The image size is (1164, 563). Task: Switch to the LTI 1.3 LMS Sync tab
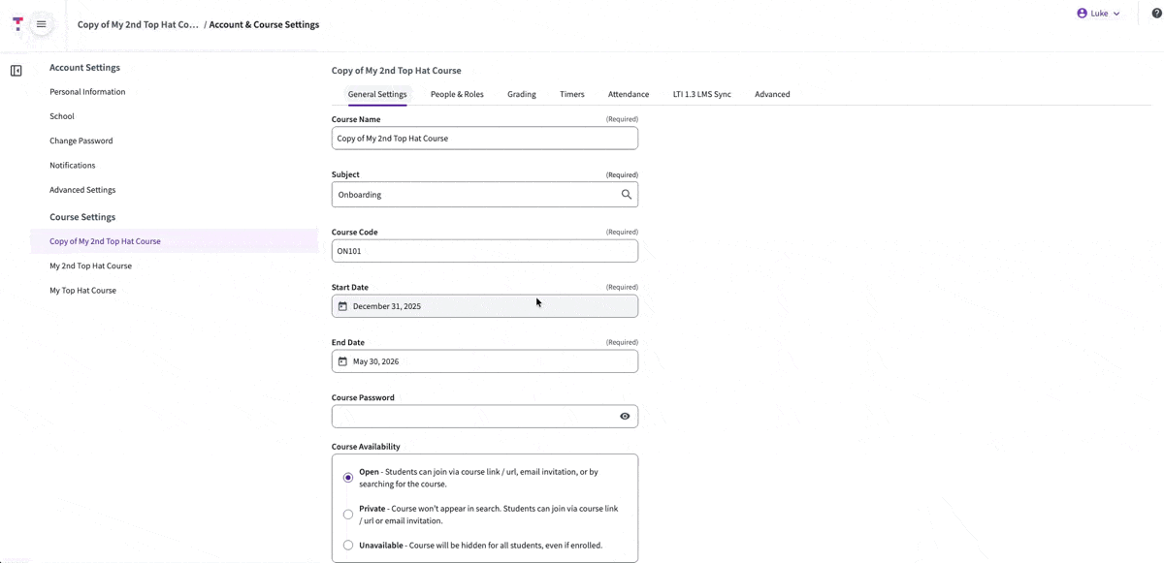coord(701,94)
